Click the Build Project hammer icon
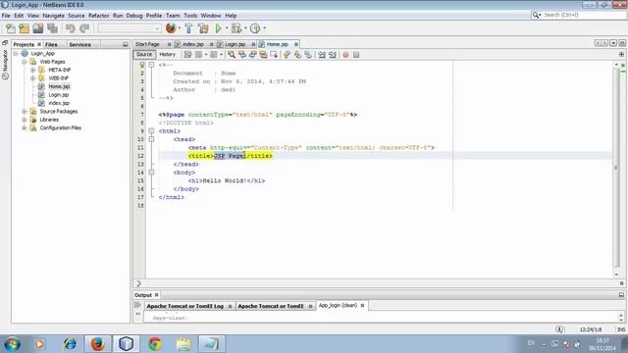This screenshot has height=353, width=628. pyautogui.click(x=188, y=28)
